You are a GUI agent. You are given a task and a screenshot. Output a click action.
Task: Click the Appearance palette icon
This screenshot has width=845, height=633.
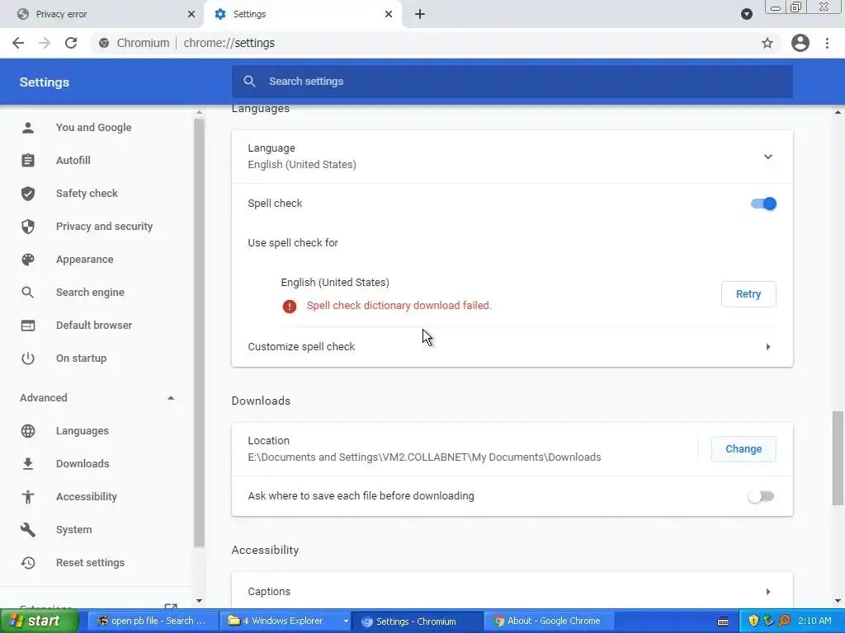[x=28, y=260]
